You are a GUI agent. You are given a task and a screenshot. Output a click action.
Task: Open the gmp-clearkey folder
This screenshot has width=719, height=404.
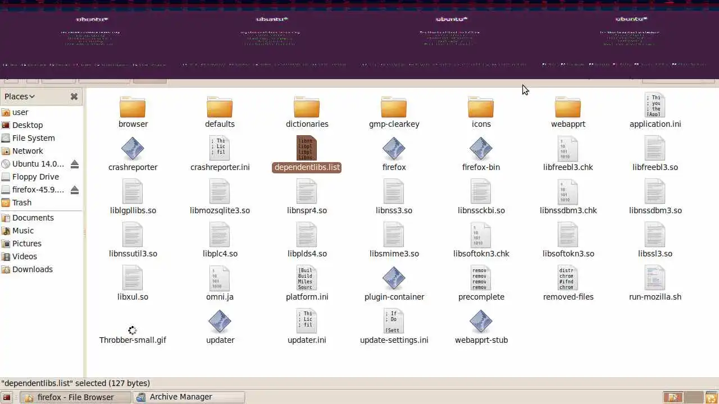(x=394, y=107)
